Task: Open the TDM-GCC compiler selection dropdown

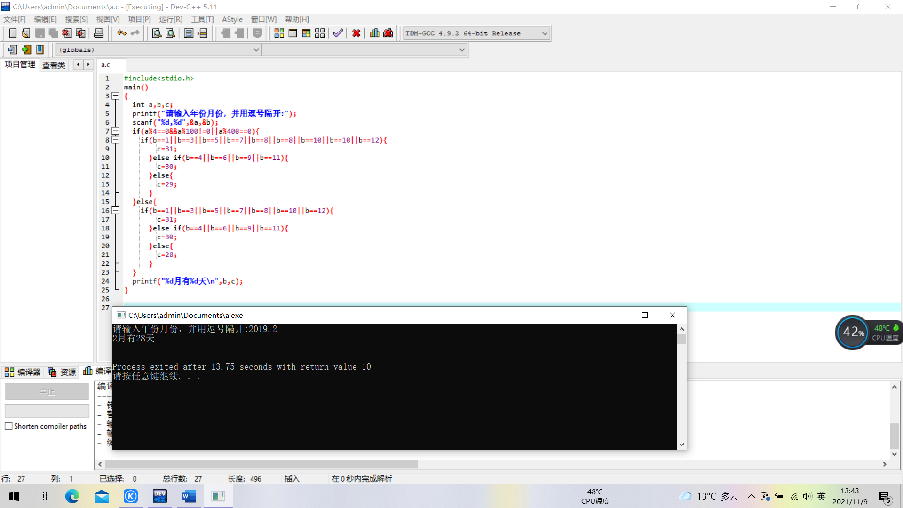Action: coord(545,33)
